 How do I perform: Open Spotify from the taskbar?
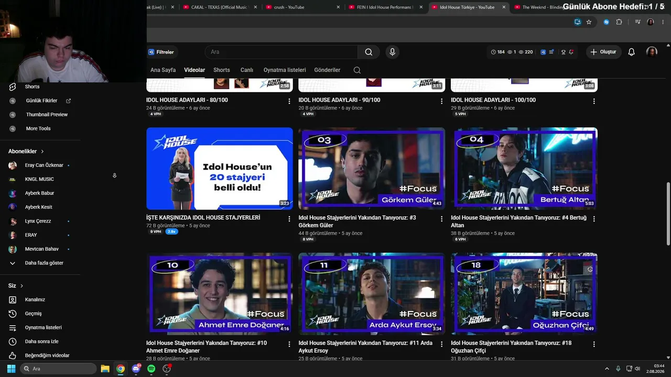tap(151, 369)
